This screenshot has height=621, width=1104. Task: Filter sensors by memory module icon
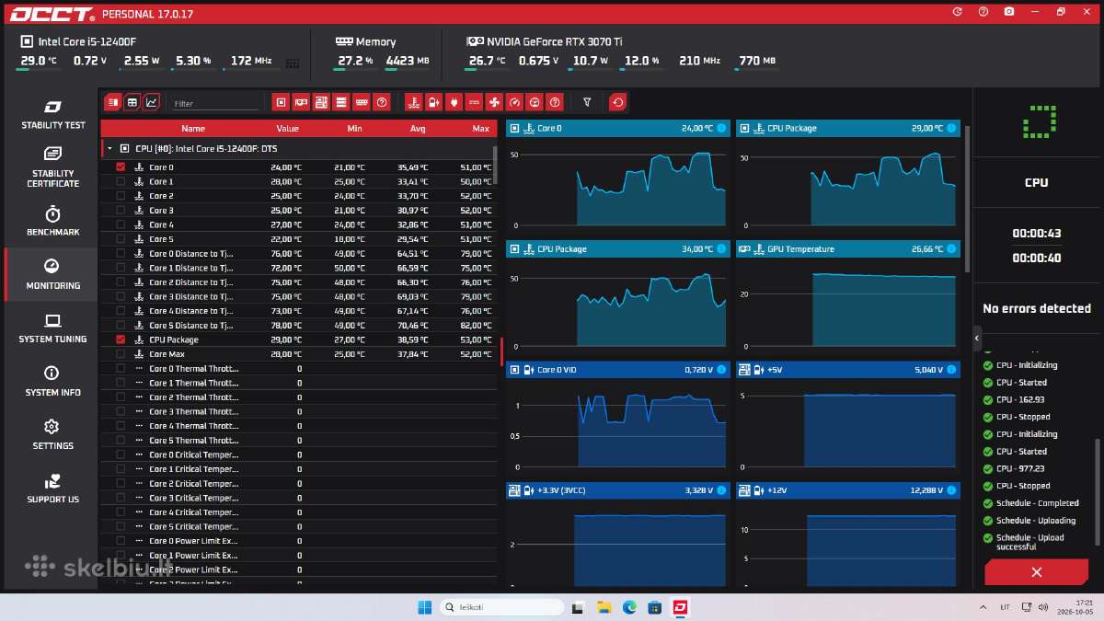[362, 102]
